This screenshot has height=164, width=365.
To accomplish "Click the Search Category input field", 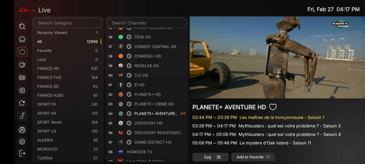I will [x=68, y=23].
